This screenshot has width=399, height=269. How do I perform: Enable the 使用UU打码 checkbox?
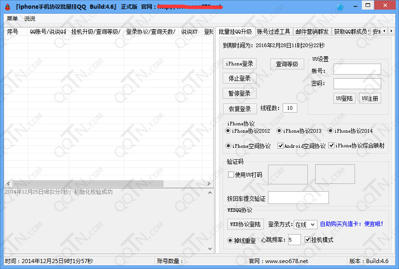[231, 174]
